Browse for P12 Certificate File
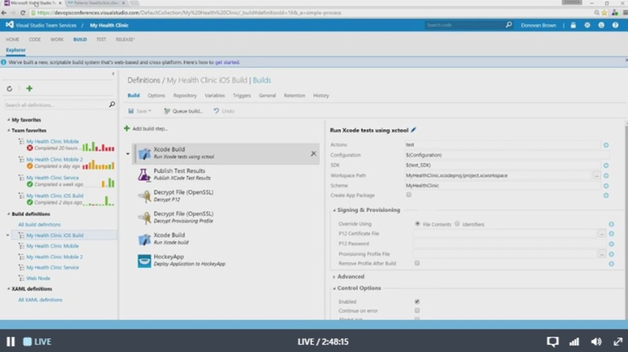The image size is (628, 352). click(602, 234)
